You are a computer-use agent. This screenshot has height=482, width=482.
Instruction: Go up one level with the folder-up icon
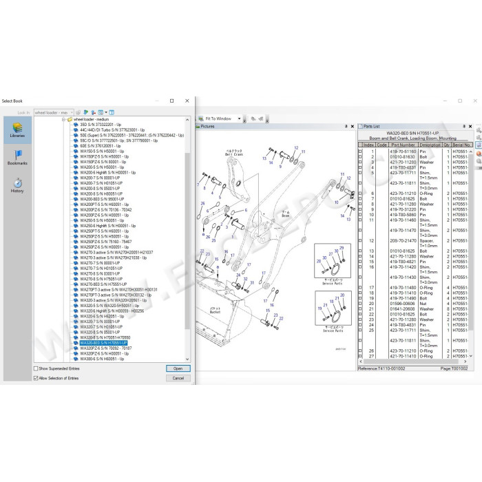click(93, 112)
